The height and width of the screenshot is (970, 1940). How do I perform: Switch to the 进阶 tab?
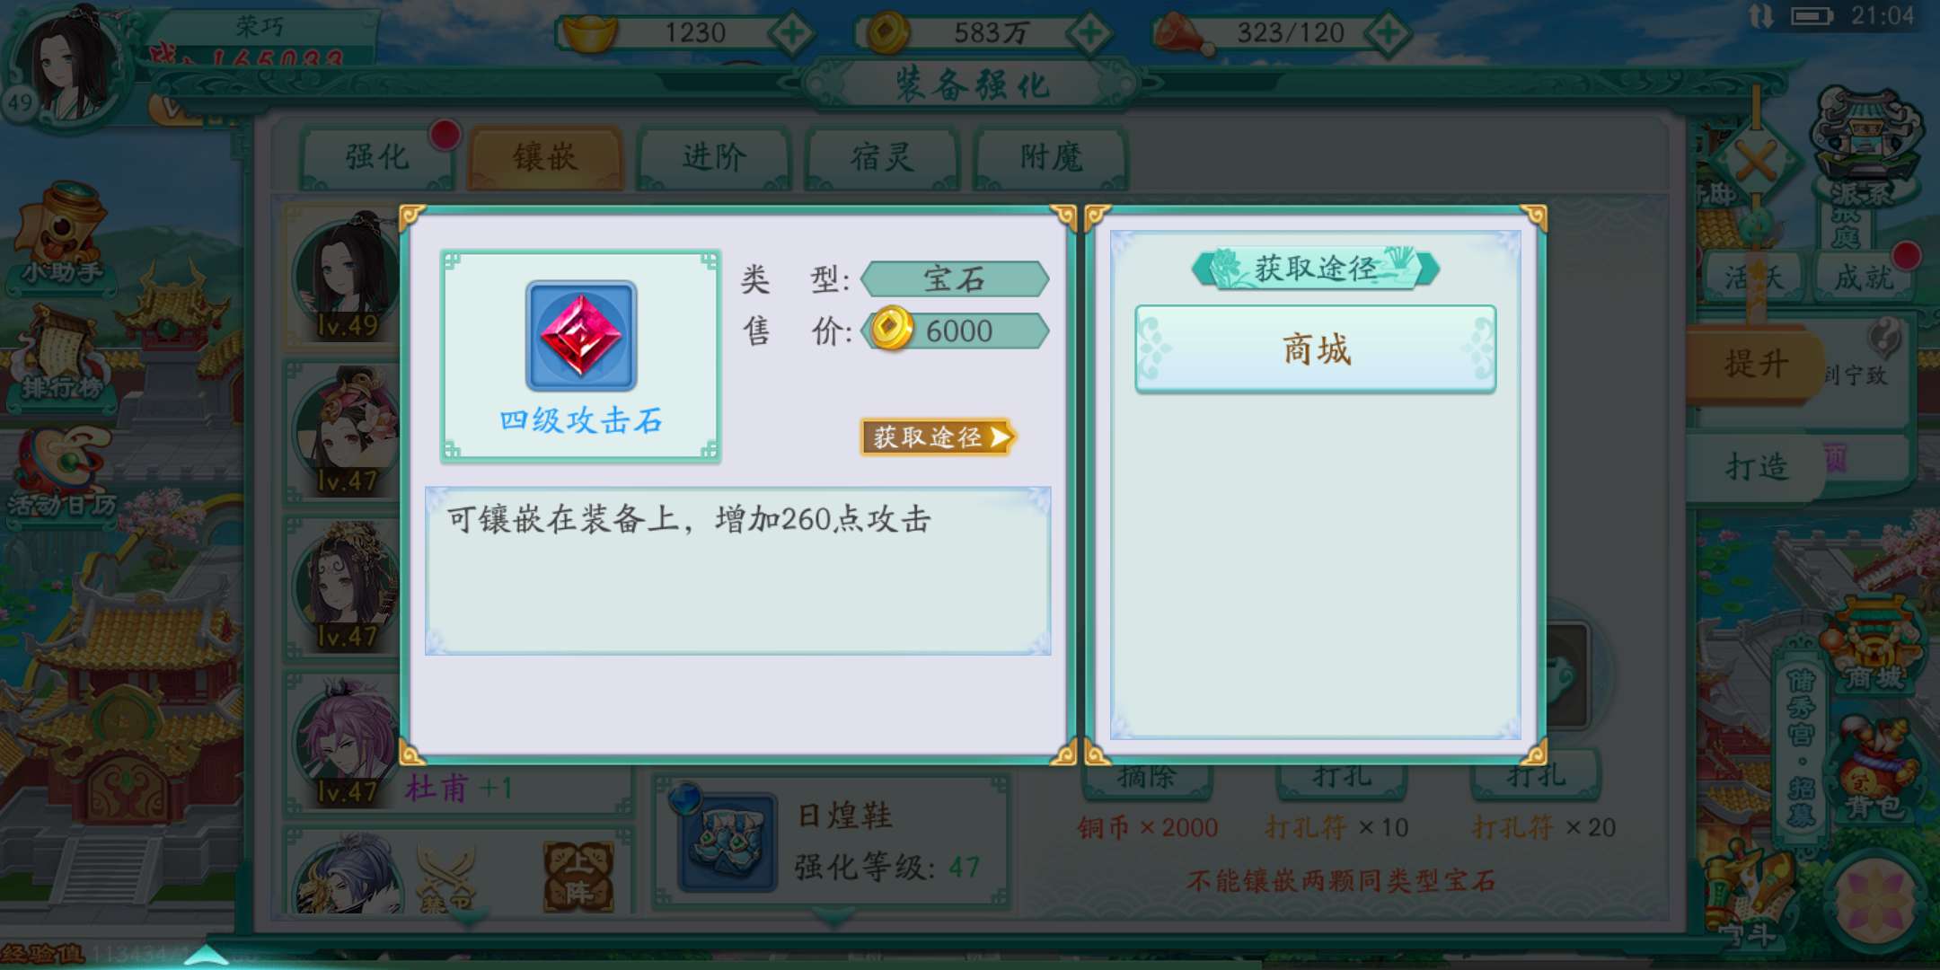(714, 157)
